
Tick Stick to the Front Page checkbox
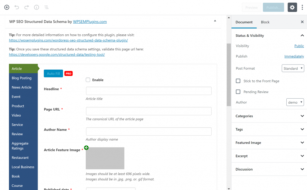pos(238,81)
